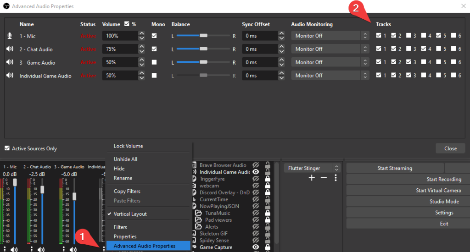Toggle the Volume percent checkbox
Screen dimensions: 470x252
tap(127, 24)
